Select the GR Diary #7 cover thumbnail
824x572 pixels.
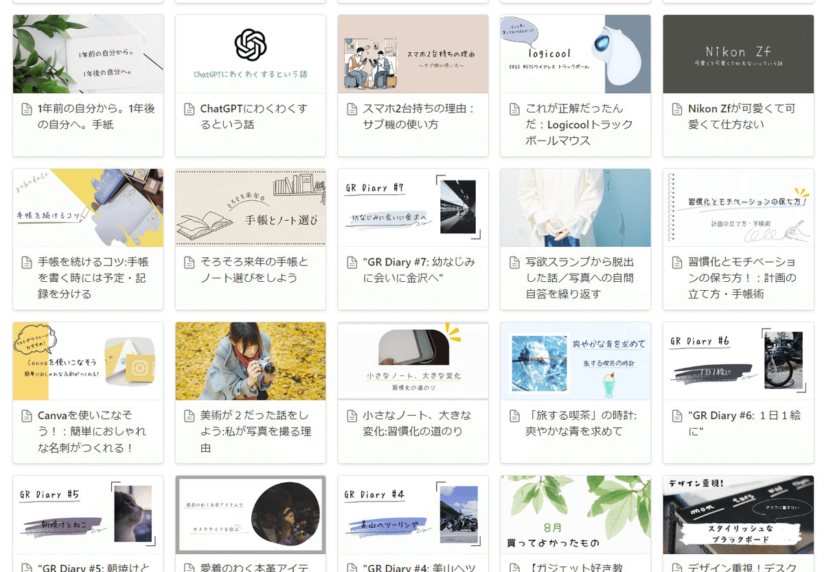tap(413, 208)
